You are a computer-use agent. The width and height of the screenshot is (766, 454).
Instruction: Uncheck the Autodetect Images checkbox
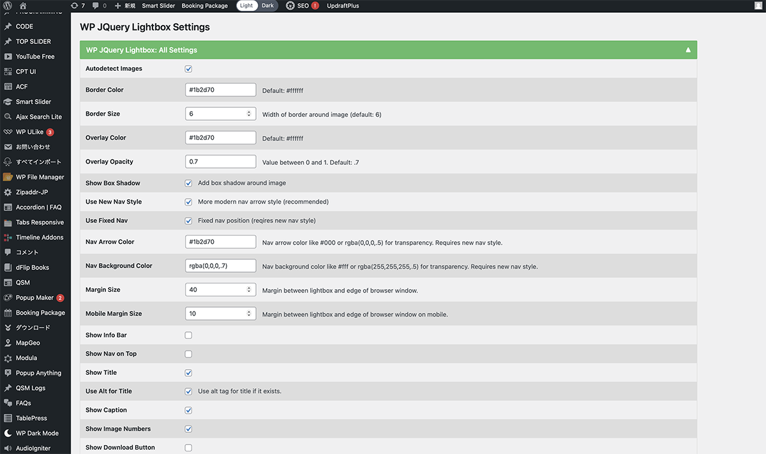188,69
